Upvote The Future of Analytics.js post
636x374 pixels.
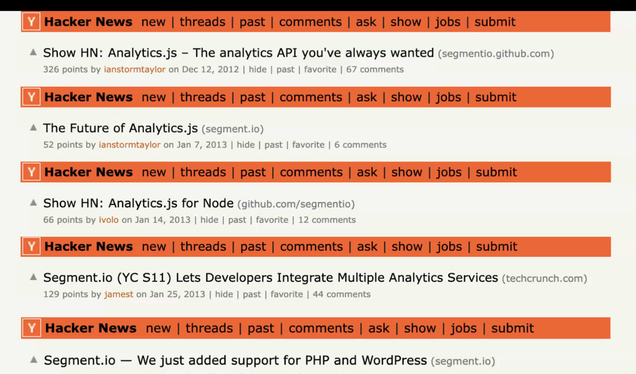[x=33, y=127]
